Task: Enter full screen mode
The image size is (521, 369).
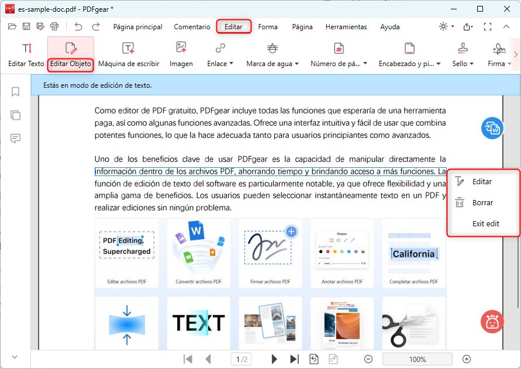Action: pyautogui.click(x=488, y=26)
